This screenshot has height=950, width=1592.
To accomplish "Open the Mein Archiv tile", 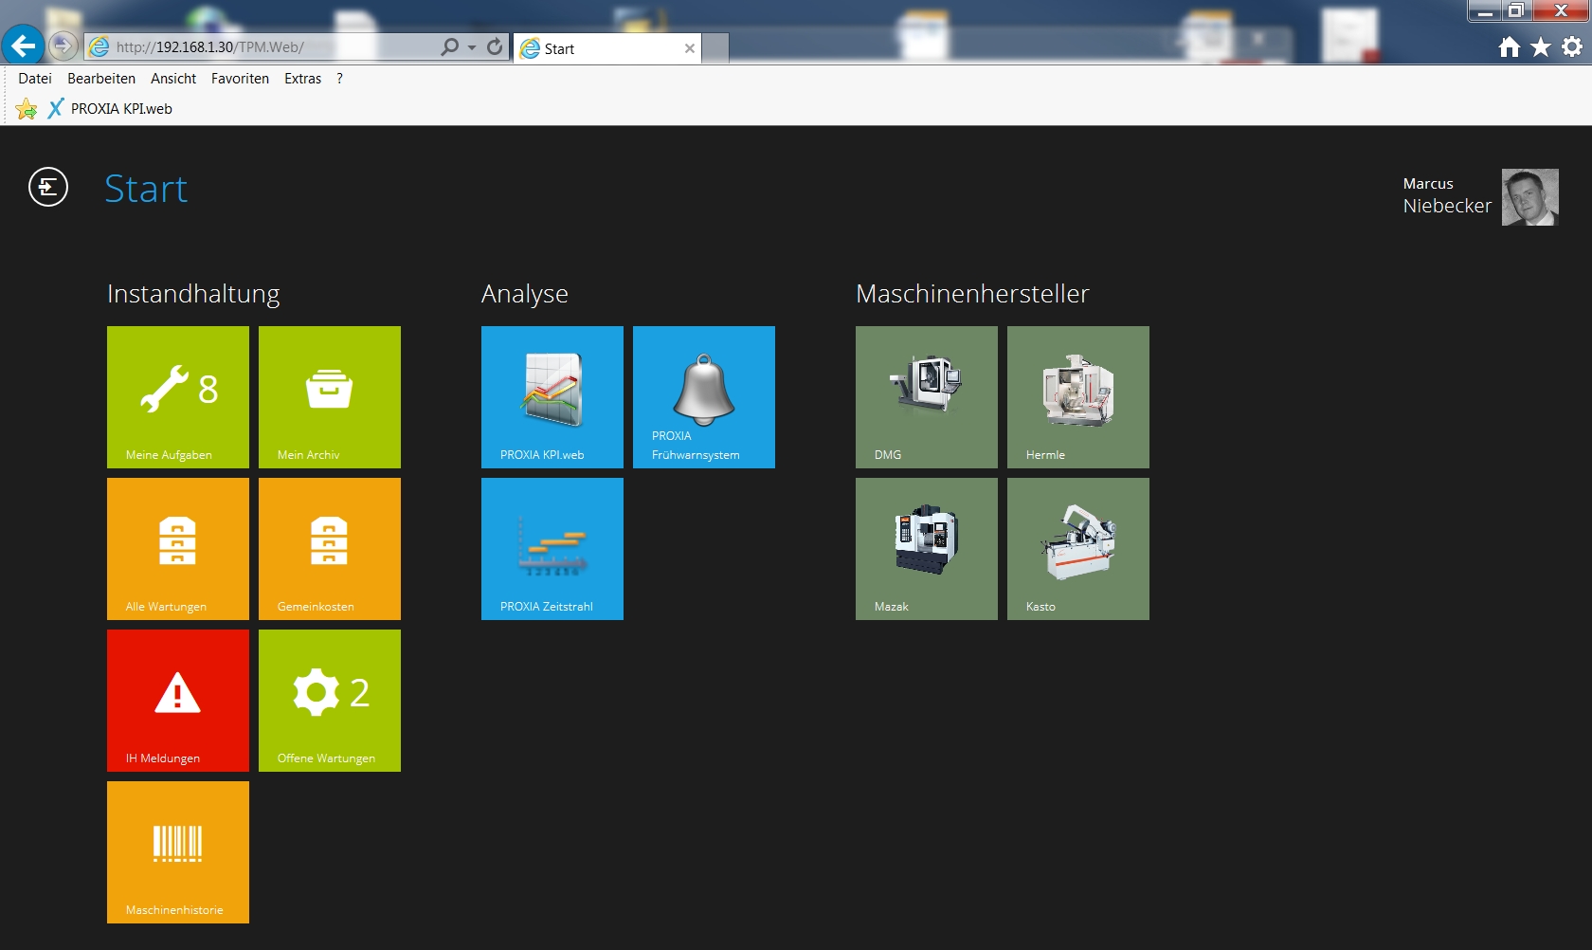I will pos(330,397).
